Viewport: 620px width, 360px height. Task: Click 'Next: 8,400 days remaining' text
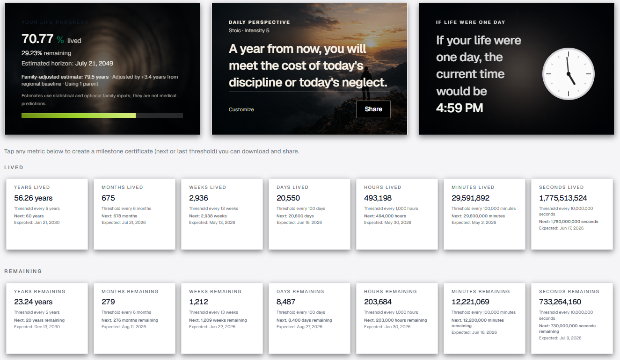[304, 320]
